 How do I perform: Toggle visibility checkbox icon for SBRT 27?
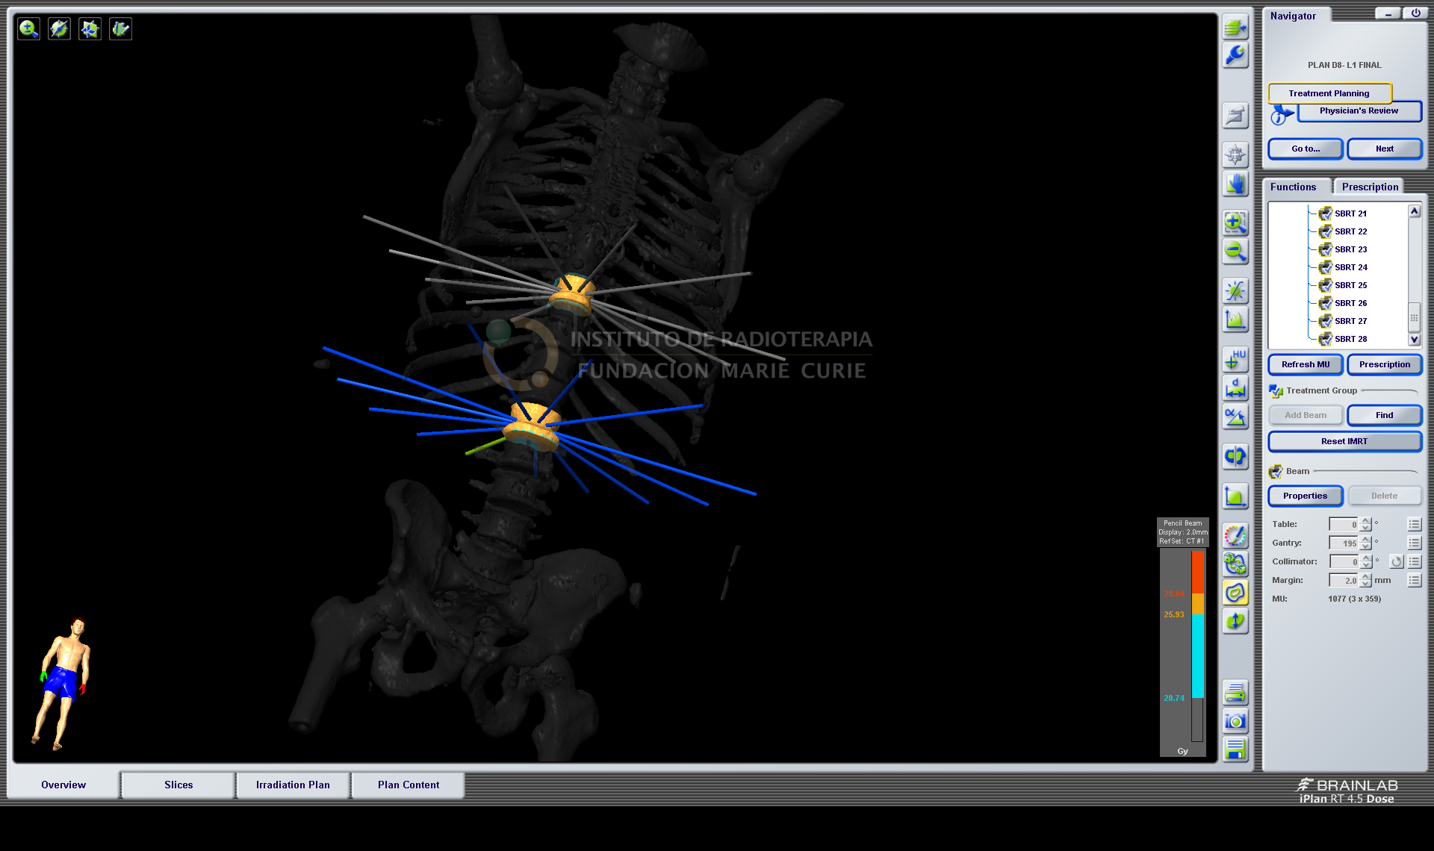1325,321
